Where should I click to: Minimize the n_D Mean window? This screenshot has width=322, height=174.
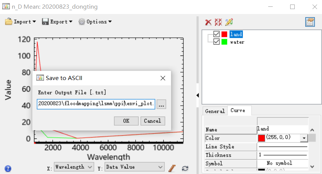pos(270,7)
